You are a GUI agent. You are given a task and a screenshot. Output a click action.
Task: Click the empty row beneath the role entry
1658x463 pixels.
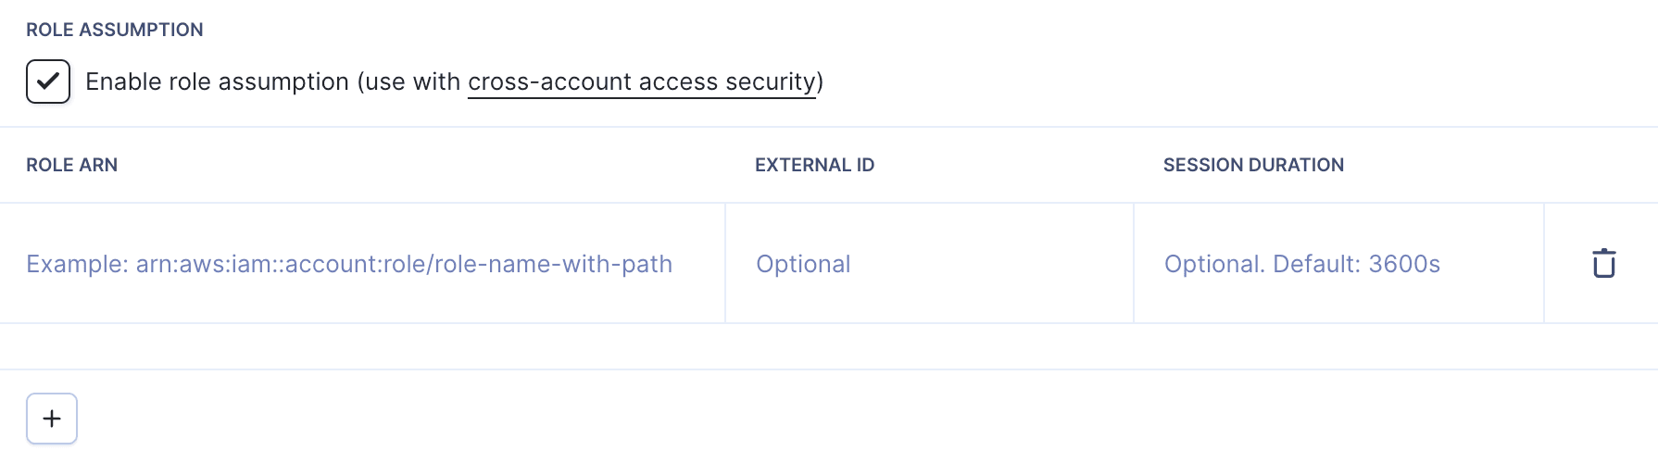(x=828, y=346)
